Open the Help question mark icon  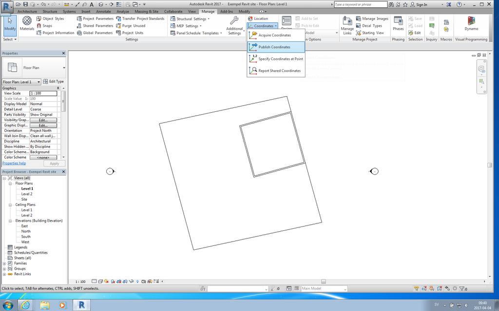(459, 4)
